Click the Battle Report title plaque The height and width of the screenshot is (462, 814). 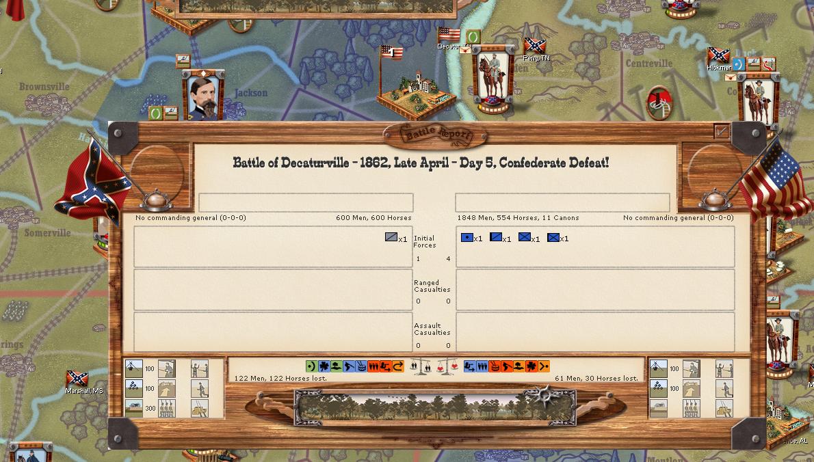436,135
